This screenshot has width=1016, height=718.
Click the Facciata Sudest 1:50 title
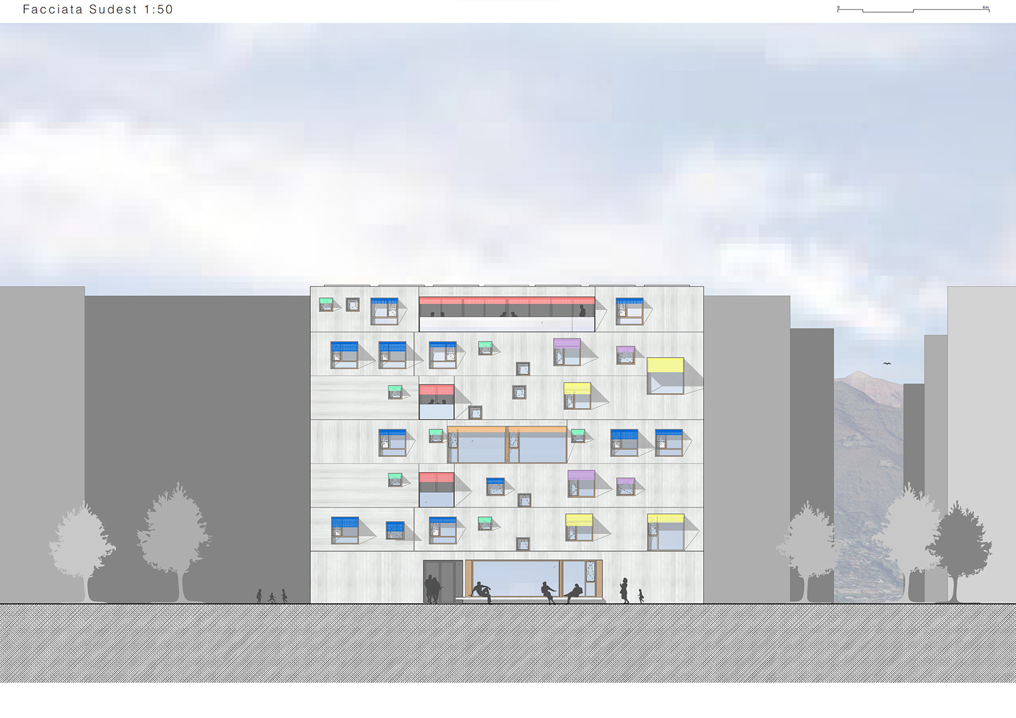pos(98,10)
